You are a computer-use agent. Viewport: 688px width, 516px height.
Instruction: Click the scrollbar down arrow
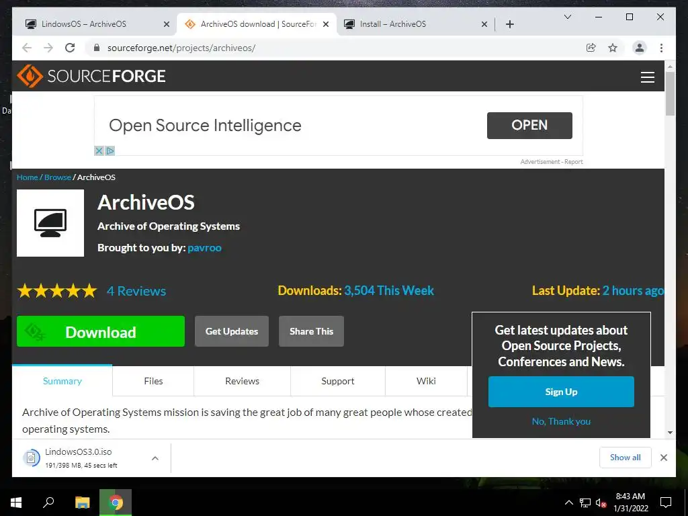[x=670, y=433]
